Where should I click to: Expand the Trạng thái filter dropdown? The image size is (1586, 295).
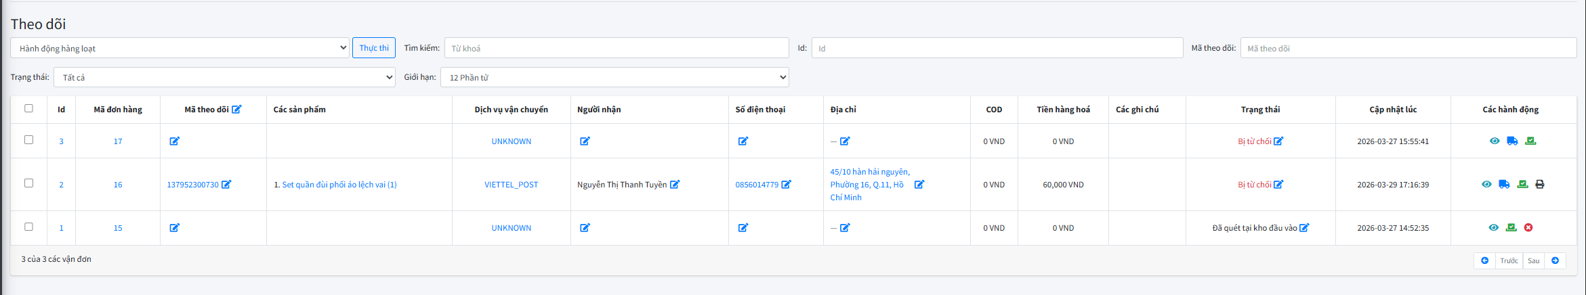(x=224, y=77)
